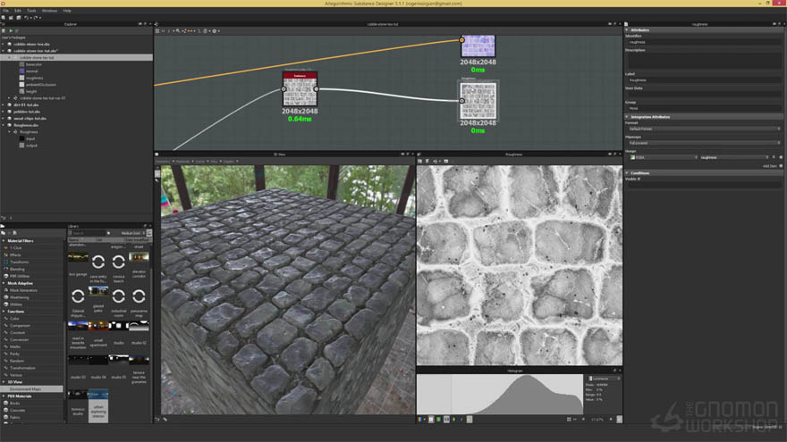Click the library search field
The height and width of the screenshot is (442, 787).
[x=88, y=233]
